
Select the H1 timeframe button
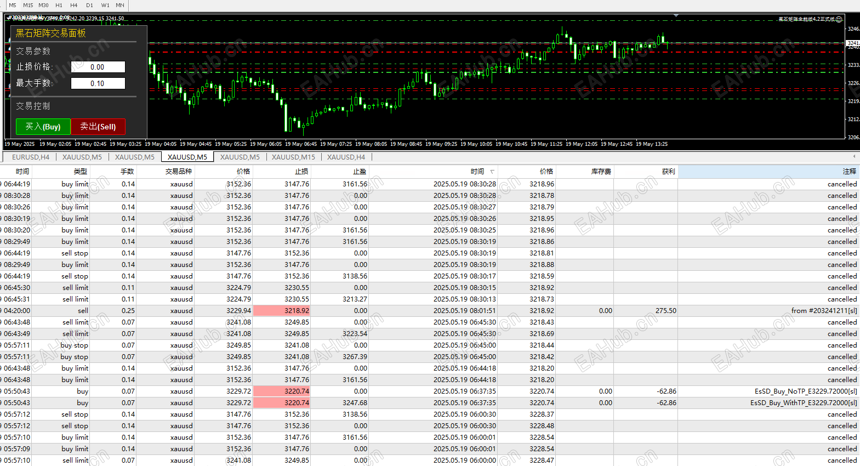(59, 5)
